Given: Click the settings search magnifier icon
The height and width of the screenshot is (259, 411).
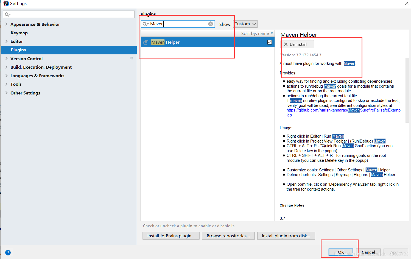Looking at the screenshot, I should pos(7,14).
